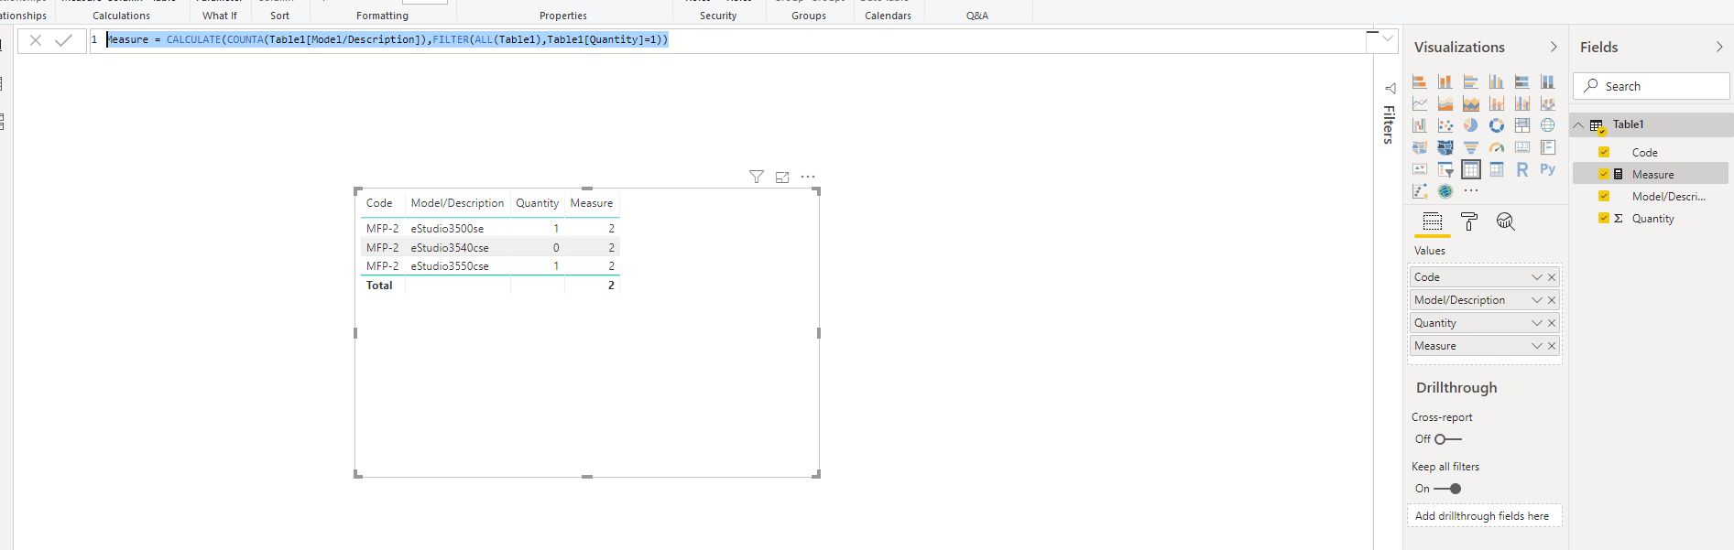Click the filter icon above the table visual
The width and height of the screenshot is (1734, 550).
757,177
